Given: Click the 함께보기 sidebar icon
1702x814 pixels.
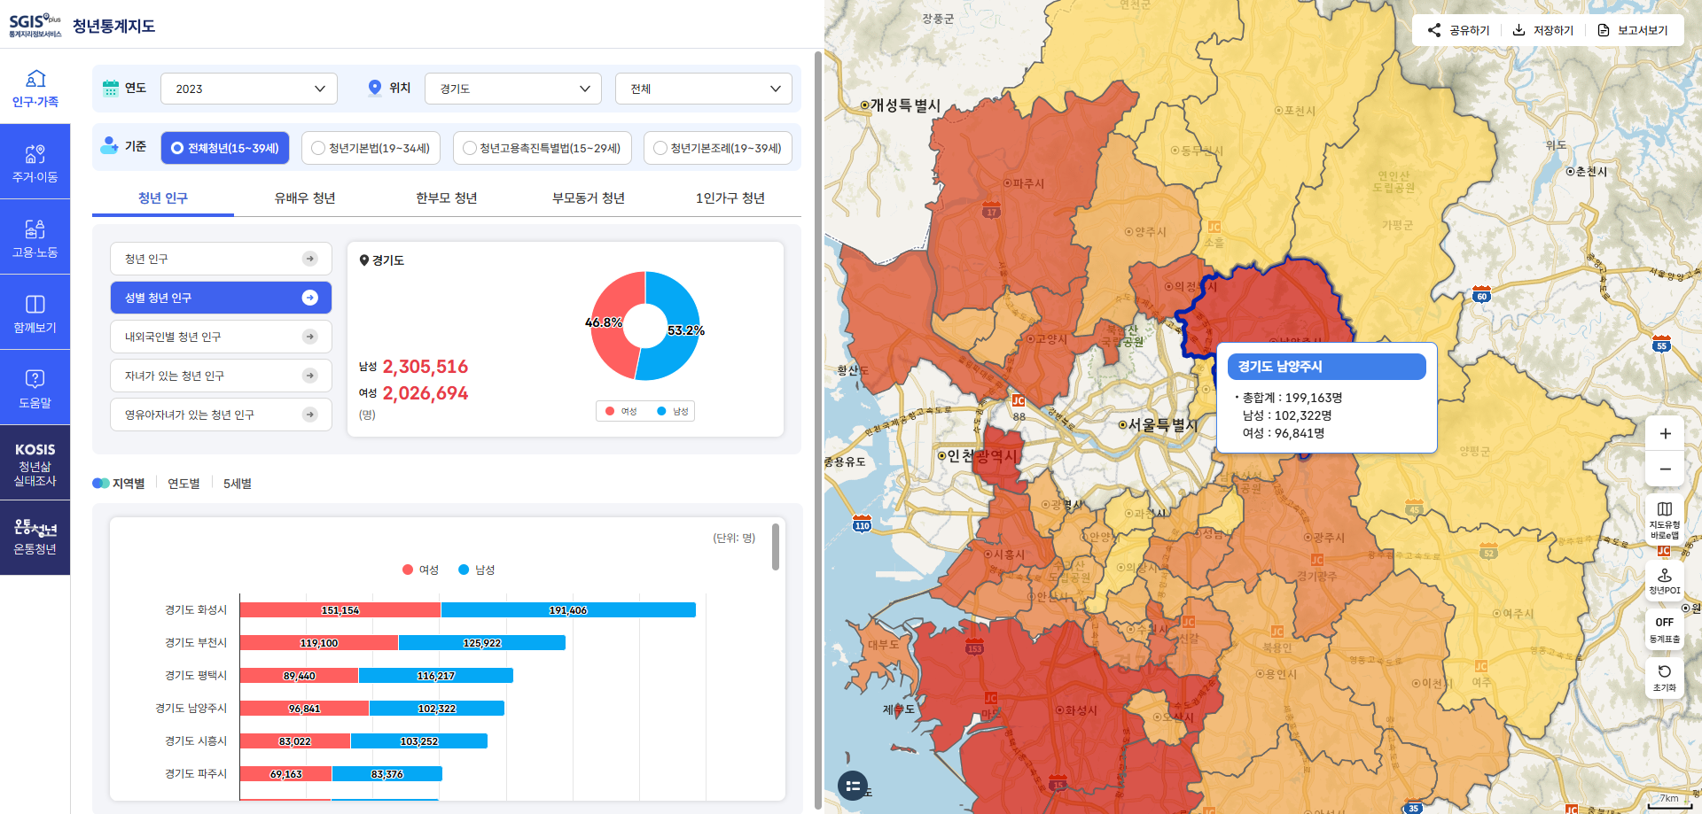Looking at the screenshot, I should pos(35,314).
